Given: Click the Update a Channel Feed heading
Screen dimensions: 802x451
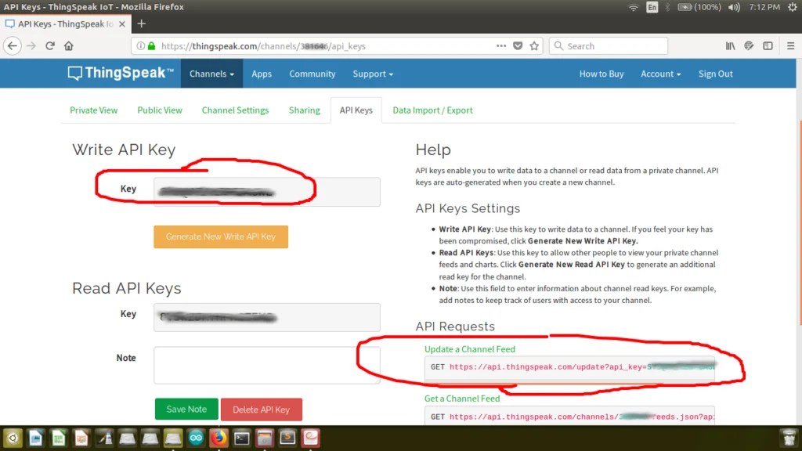Looking at the screenshot, I should pos(470,349).
